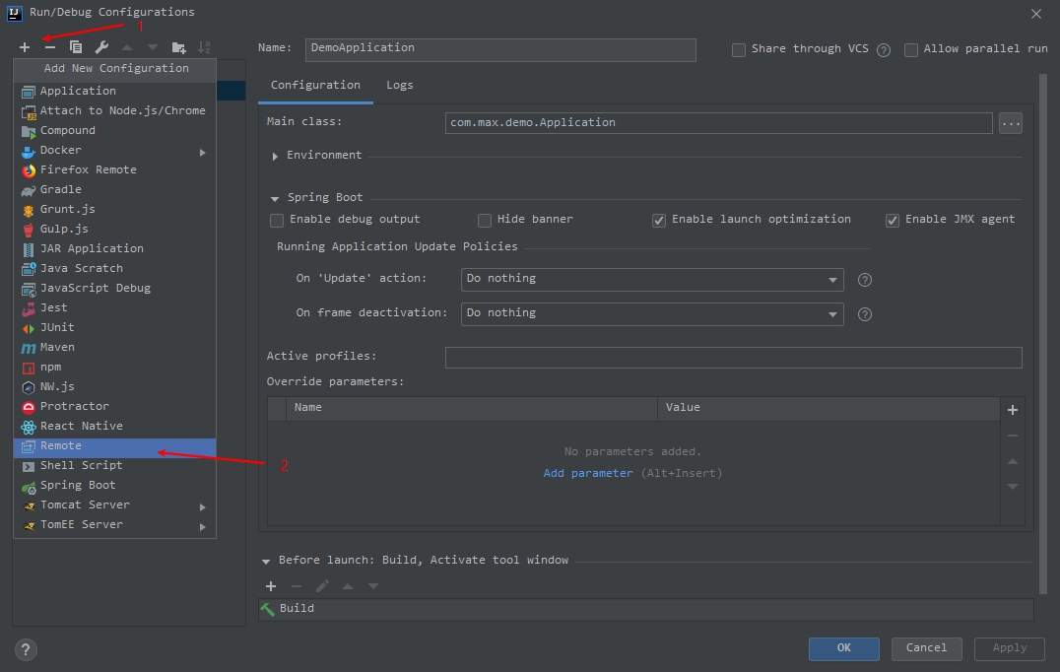Image resolution: width=1060 pixels, height=672 pixels.
Task: Click the minus Remove Configuration icon
Action: click(50, 47)
